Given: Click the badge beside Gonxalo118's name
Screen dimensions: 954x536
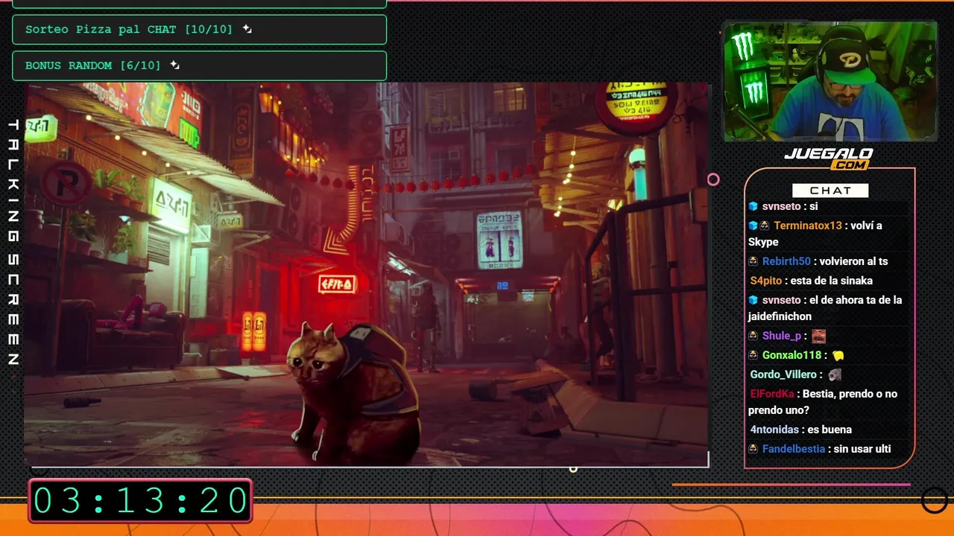Looking at the screenshot, I should point(754,355).
